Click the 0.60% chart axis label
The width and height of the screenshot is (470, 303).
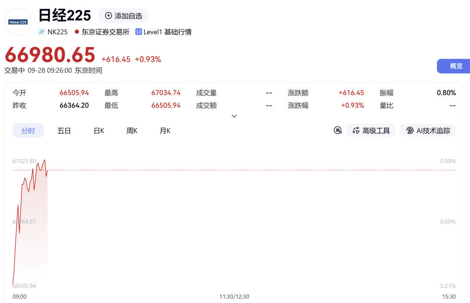[x=448, y=222]
